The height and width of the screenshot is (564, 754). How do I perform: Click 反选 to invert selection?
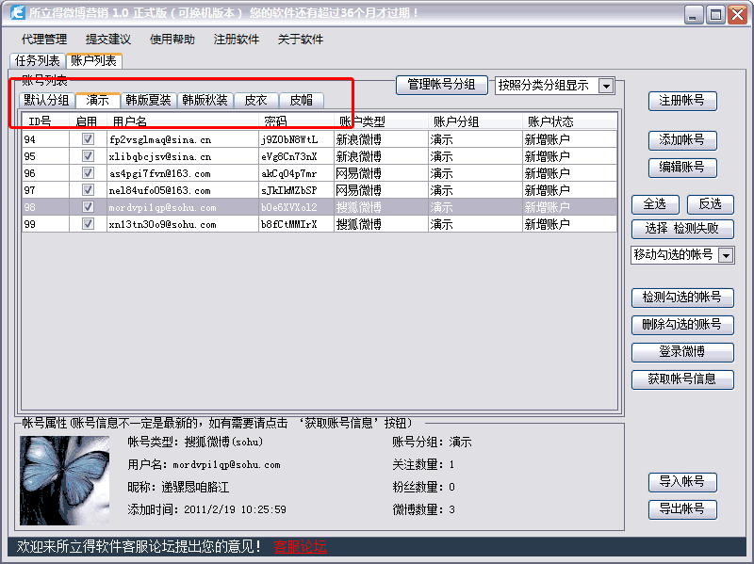click(x=709, y=203)
